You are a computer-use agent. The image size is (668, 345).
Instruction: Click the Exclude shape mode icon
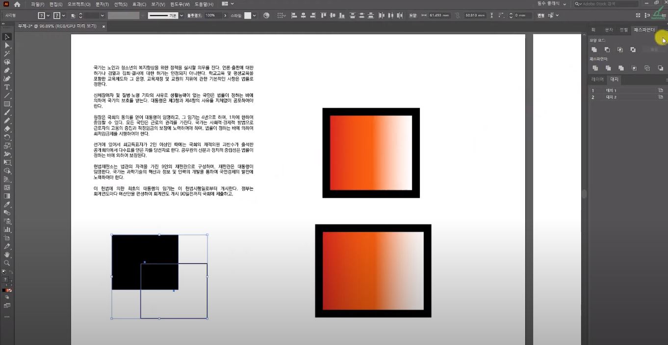[633, 49]
